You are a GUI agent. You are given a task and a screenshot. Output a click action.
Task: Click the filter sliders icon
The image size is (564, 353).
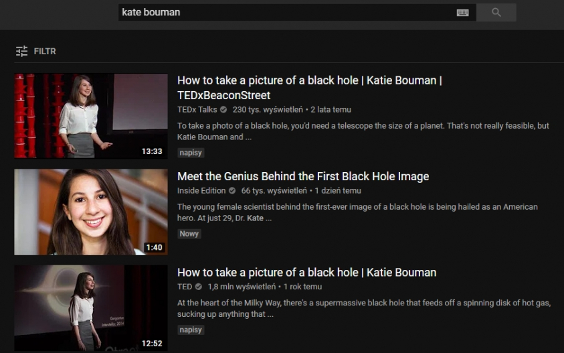22,51
